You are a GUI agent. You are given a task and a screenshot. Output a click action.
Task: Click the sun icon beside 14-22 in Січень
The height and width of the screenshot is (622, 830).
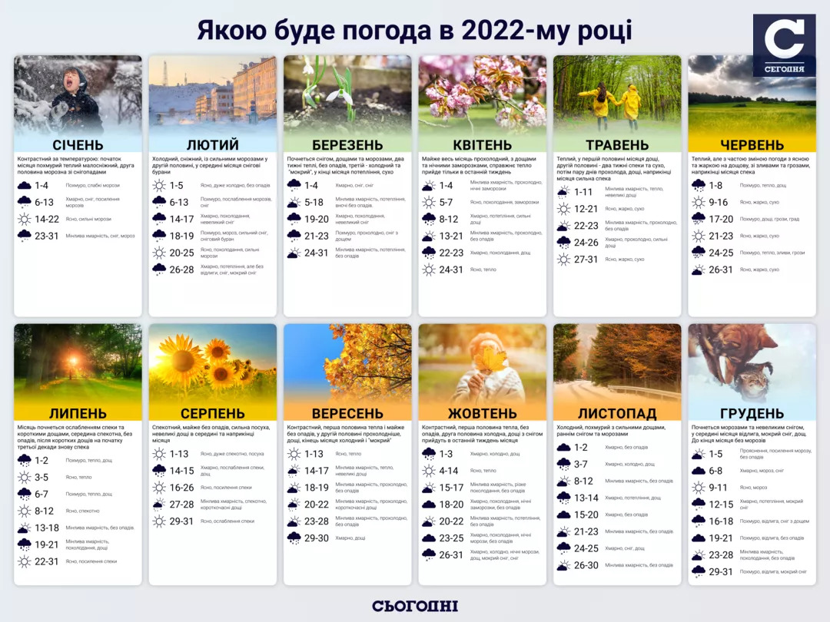pyautogui.click(x=24, y=219)
